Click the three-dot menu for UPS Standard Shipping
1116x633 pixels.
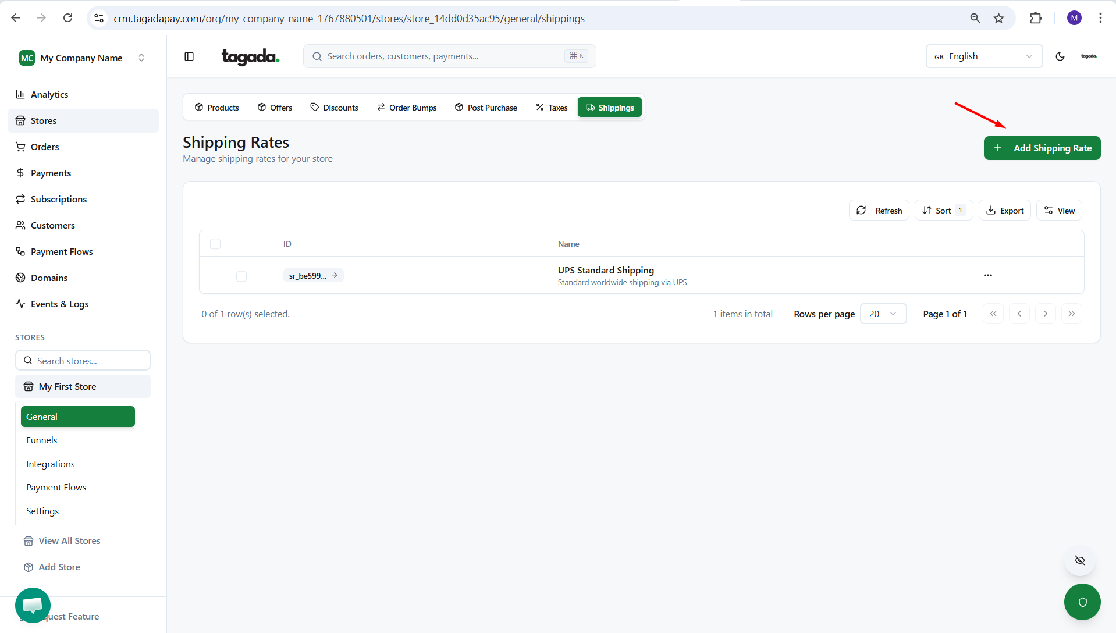click(987, 275)
